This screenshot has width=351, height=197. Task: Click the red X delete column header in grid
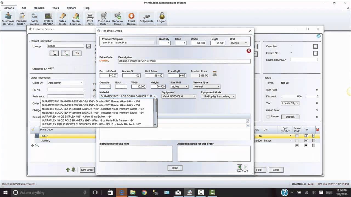click(x=318, y=130)
